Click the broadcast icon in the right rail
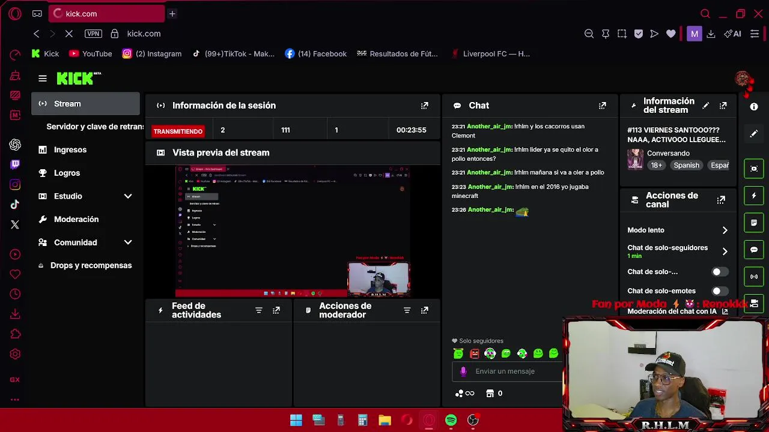769x432 pixels. [x=754, y=277]
